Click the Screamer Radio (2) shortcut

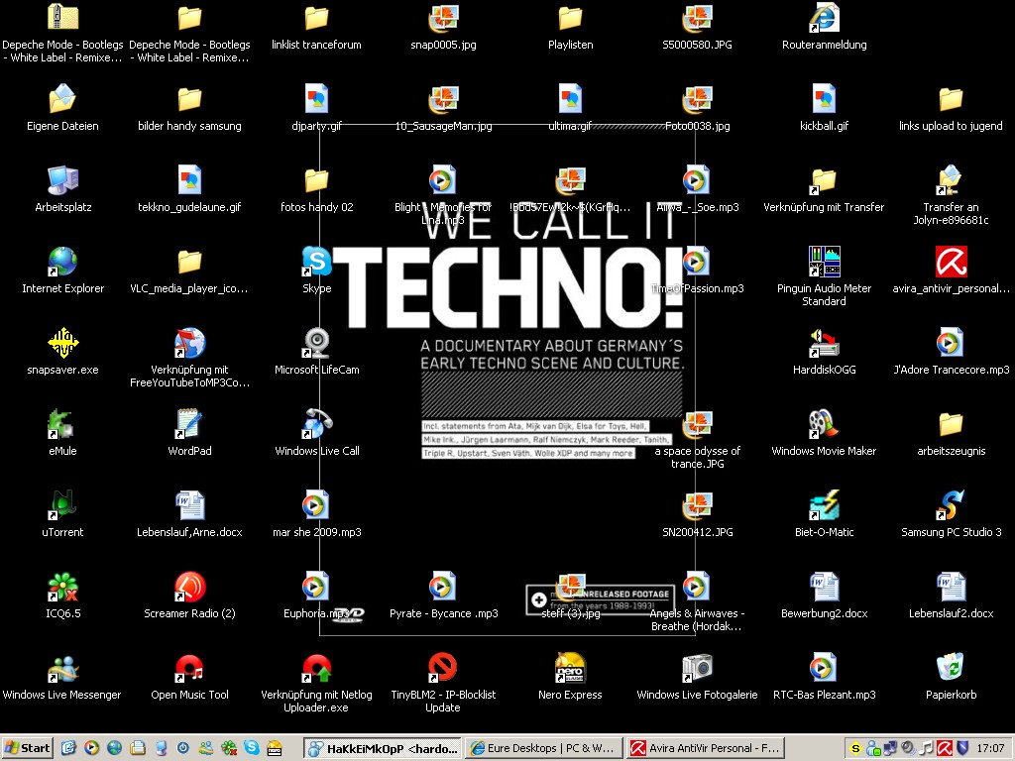189,587
